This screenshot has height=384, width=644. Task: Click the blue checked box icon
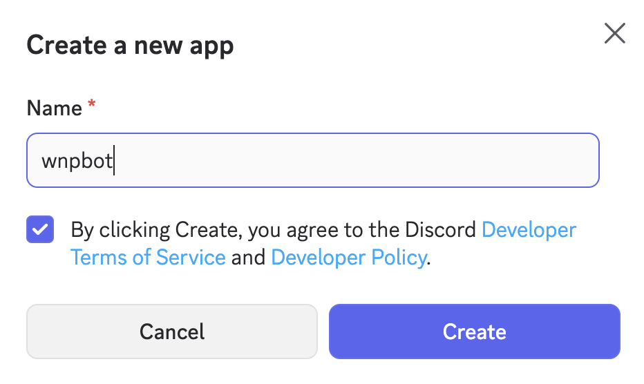tap(40, 229)
